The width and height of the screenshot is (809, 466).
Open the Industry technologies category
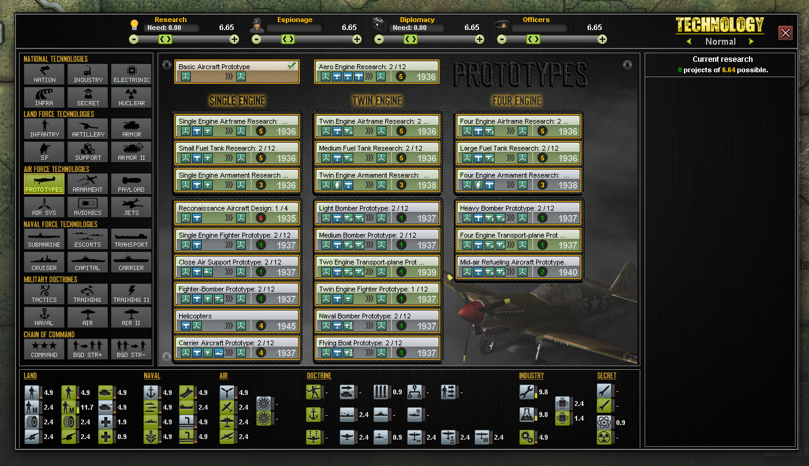pyautogui.click(x=88, y=74)
